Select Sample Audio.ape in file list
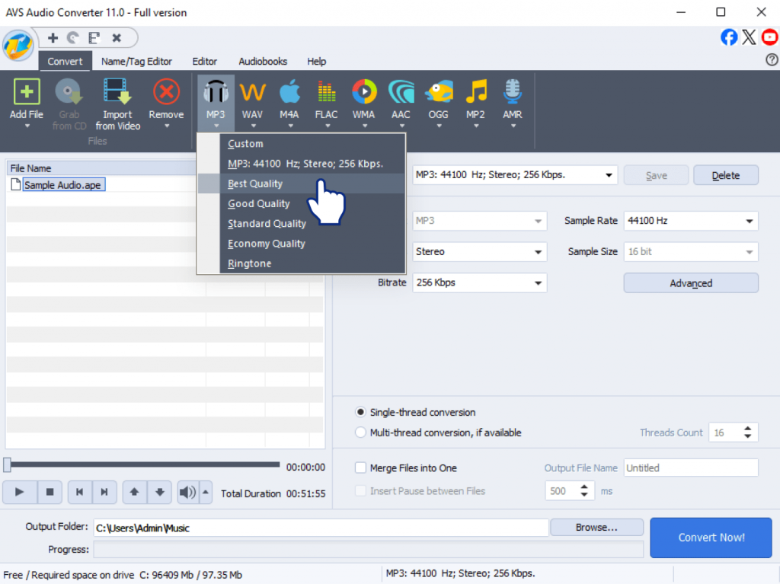 (x=63, y=185)
